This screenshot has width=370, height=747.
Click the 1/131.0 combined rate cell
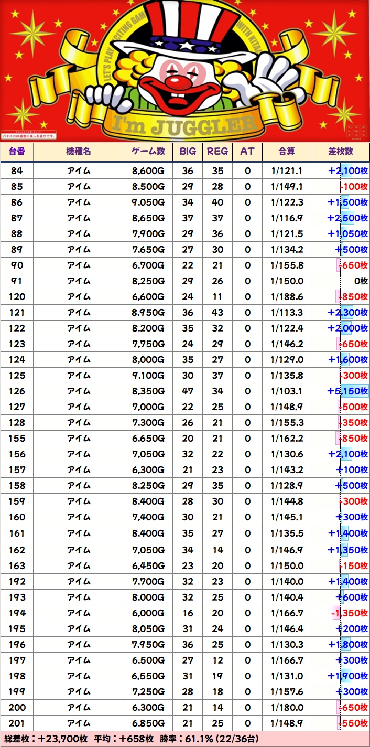(287, 676)
